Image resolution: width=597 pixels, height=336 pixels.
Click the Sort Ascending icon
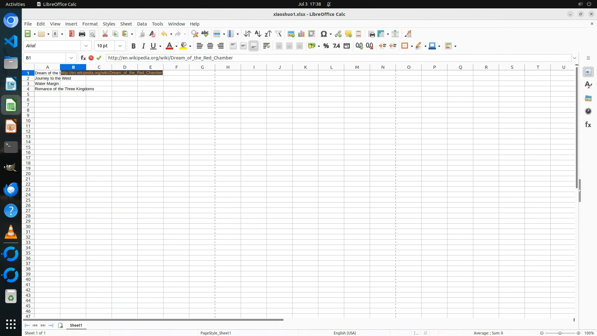point(258,34)
